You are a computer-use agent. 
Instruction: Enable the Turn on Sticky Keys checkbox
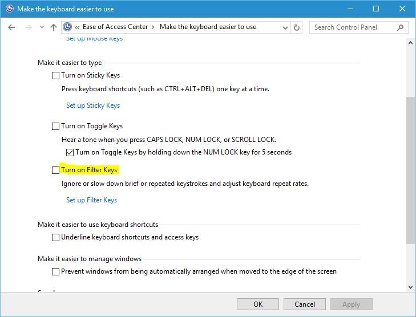coord(55,75)
